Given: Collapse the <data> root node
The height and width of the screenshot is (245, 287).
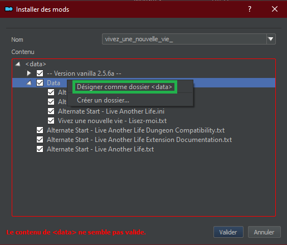Looking at the screenshot, I should click(x=18, y=64).
